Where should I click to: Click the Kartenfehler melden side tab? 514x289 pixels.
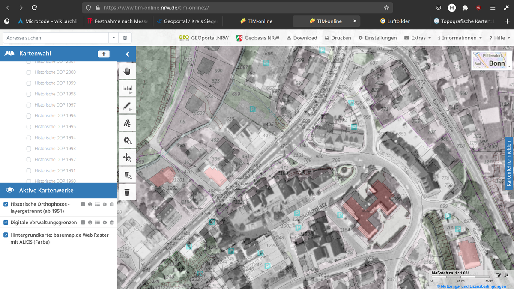click(509, 164)
